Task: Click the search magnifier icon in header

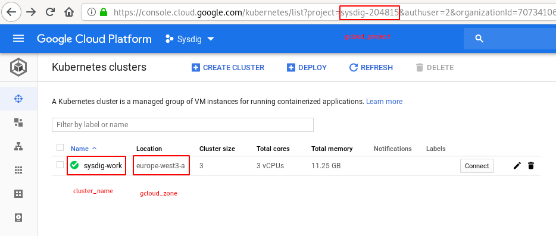Action: pyautogui.click(x=479, y=39)
